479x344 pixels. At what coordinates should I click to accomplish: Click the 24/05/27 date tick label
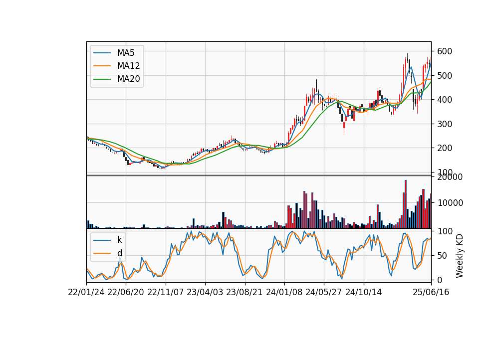coord(323,292)
